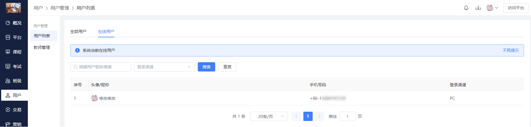The width and height of the screenshot is (531, 127).
Task: Switch to the 全部用户 tab
Action: pos(78,32)
